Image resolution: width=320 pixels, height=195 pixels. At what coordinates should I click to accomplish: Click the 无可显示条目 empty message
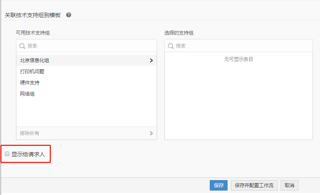pos(238,59)
